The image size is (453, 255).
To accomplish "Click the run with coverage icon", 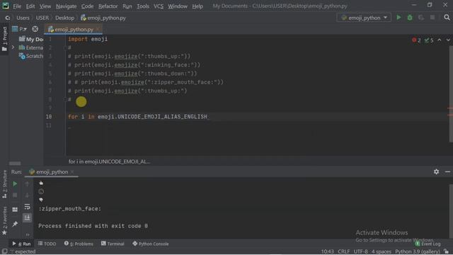I will pos(421,18).
